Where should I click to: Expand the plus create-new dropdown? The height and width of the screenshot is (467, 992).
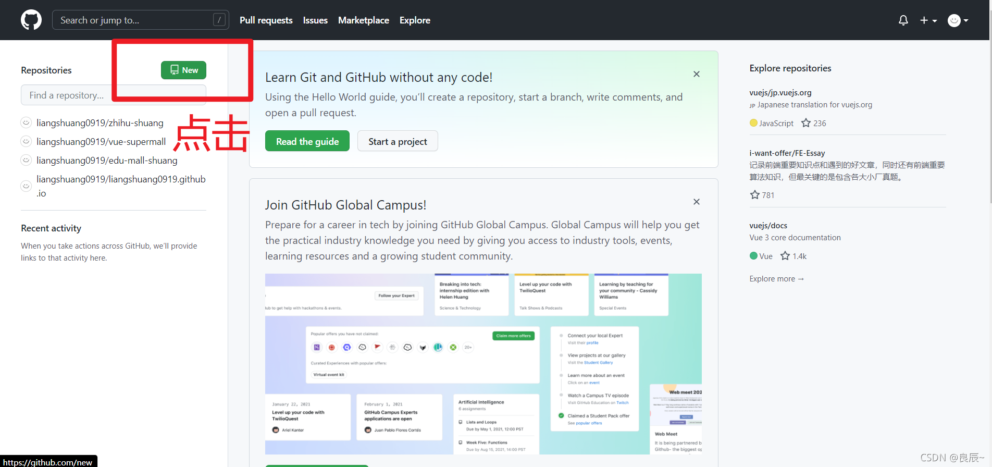tap(928, 20)
